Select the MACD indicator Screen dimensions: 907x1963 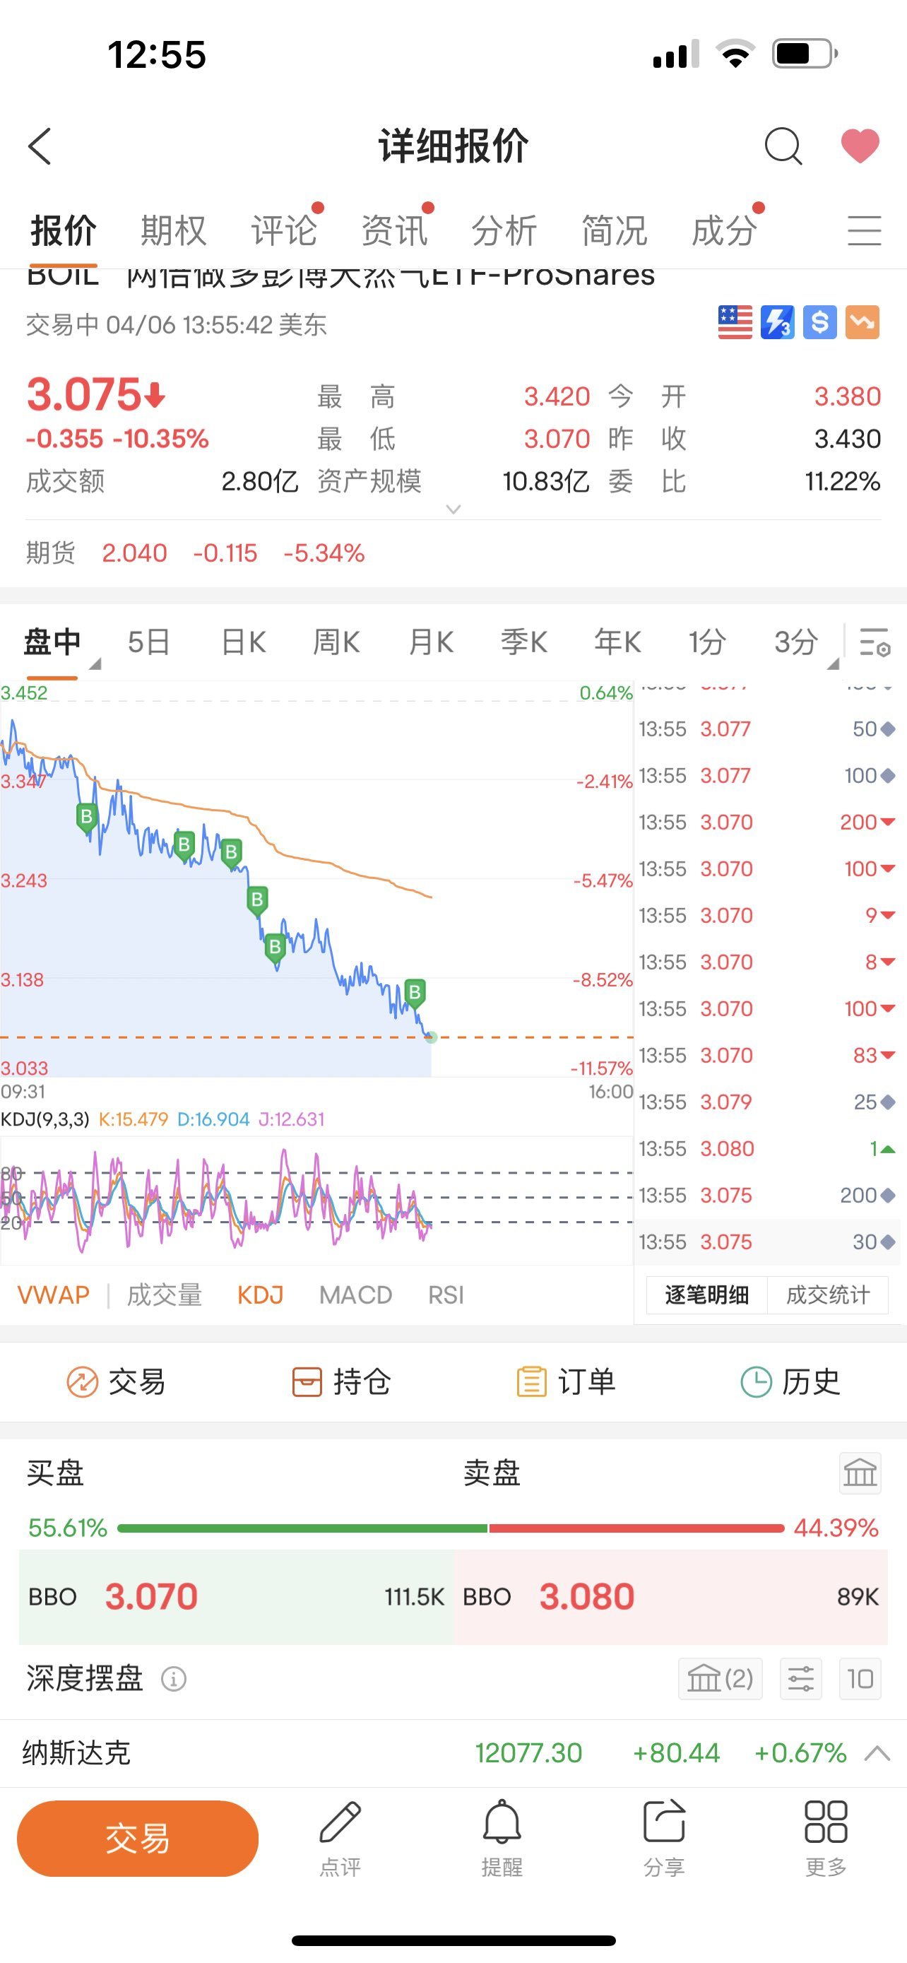click(355, 1295)
